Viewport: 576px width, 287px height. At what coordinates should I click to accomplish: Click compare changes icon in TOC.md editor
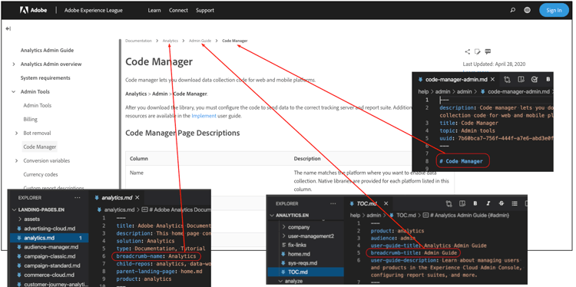pos(449,203)
